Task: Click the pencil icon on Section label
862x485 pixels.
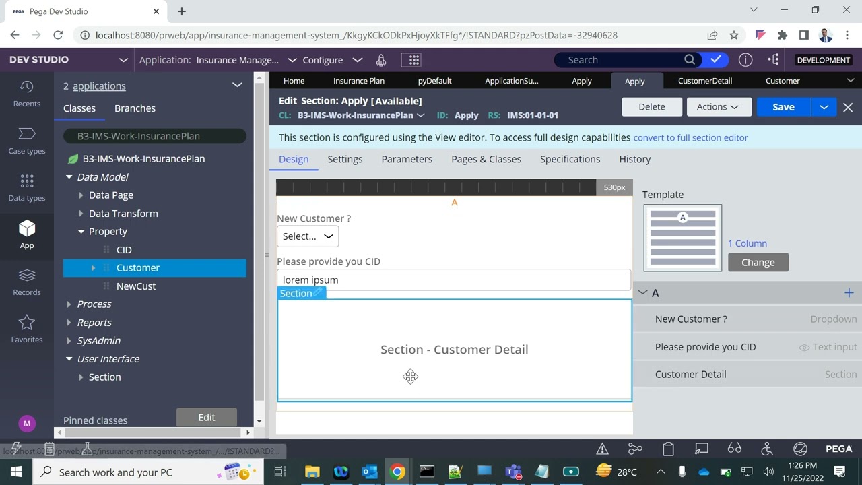Action: 318,292
